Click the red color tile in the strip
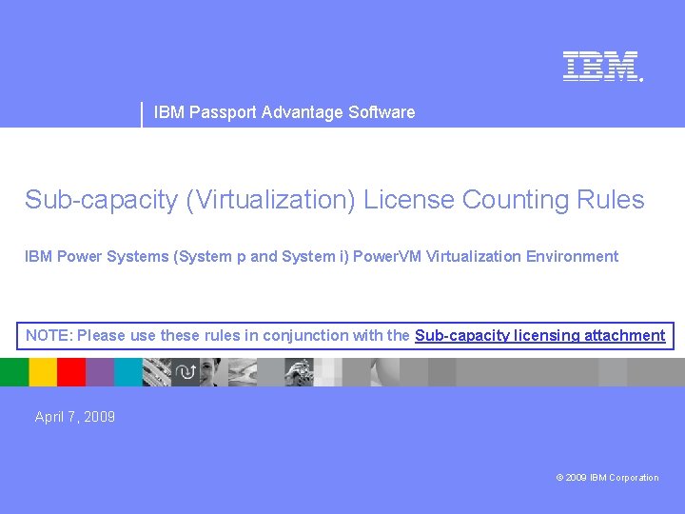This screenshot has width=685, height=514. tap(71, 372)
